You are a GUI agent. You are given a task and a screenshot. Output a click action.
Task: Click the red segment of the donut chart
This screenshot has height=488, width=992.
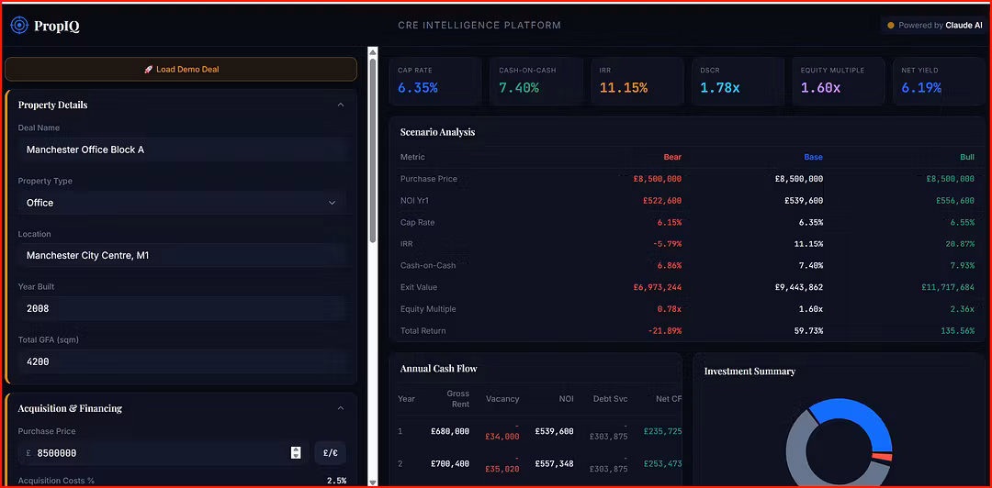(x=883, y=457)
